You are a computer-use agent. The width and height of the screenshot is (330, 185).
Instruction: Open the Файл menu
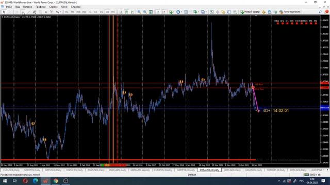(9, 7)
